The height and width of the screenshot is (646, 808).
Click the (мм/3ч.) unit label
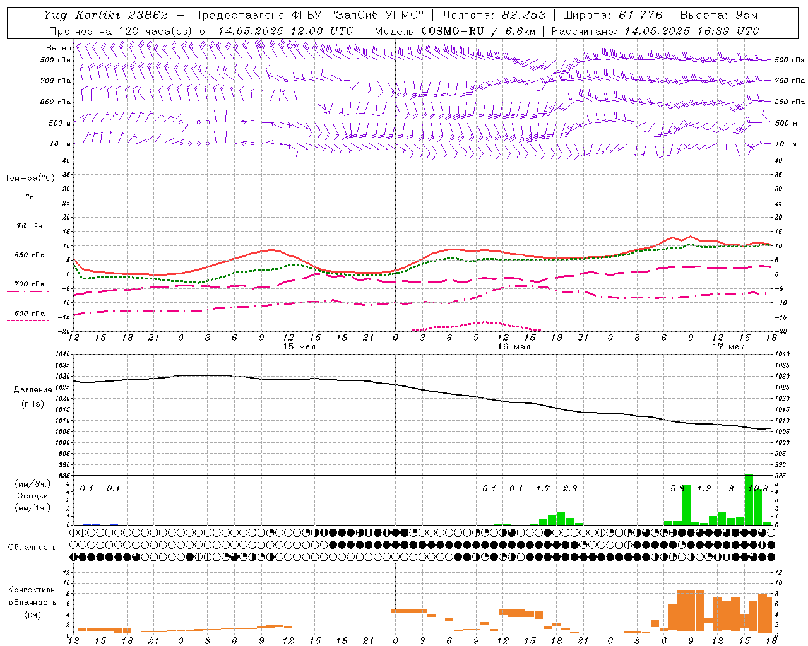[x=32, y=484]
